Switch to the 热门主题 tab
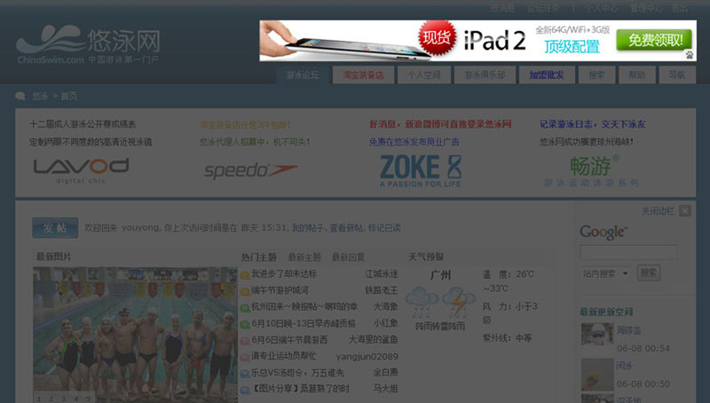Screen dimensions: 710x403 tap(258, 257)
